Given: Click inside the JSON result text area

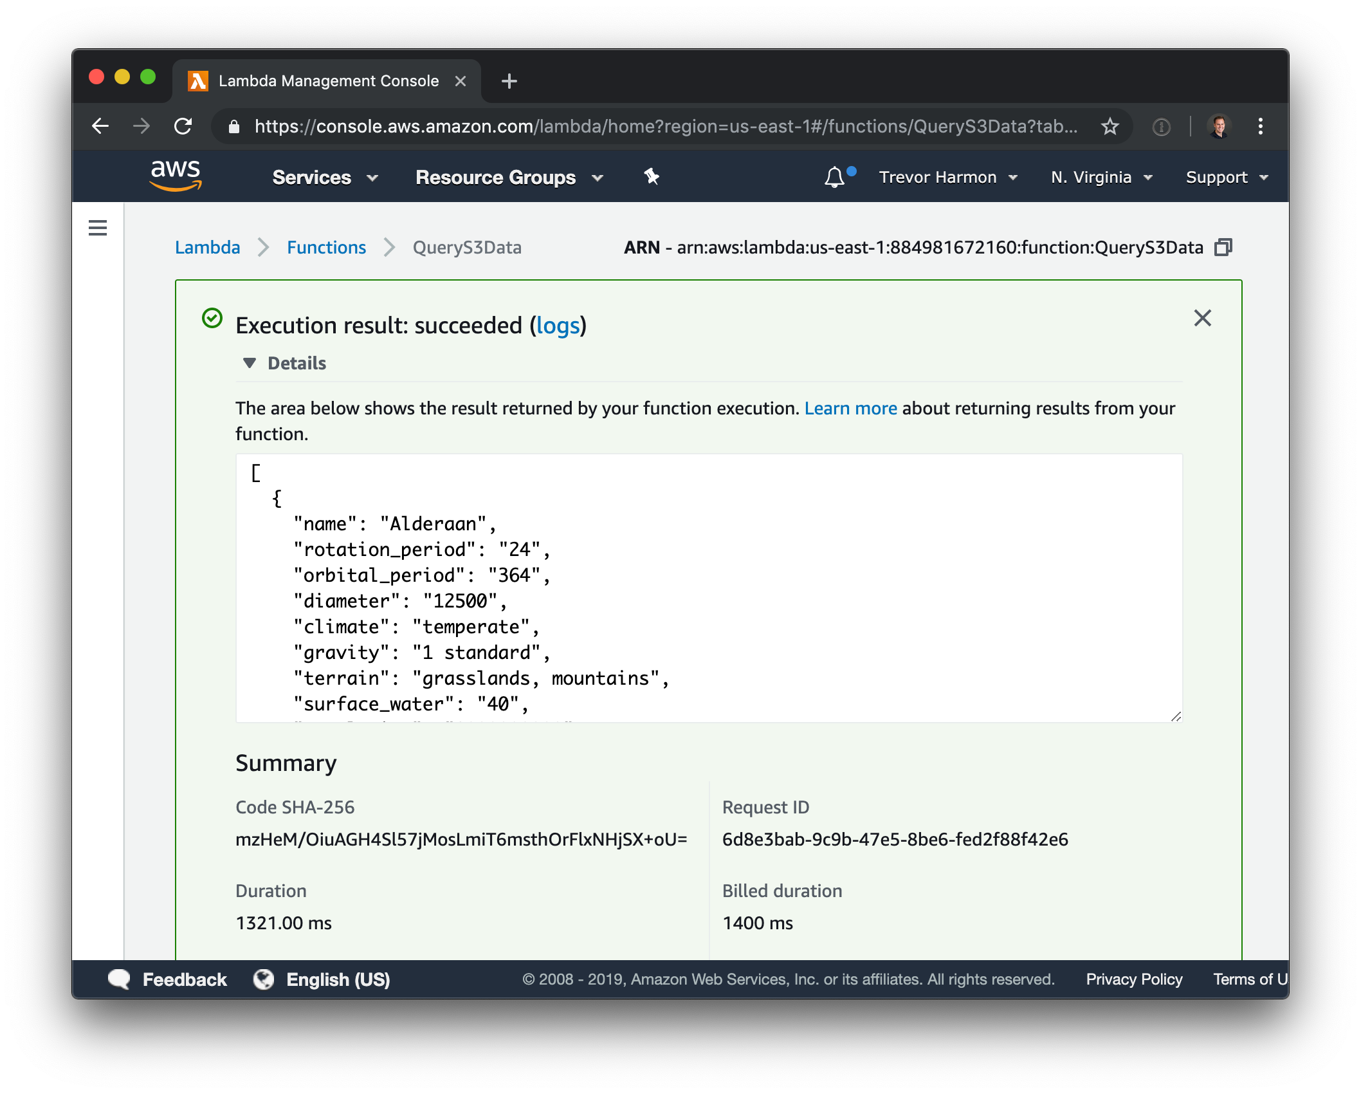Looking at the screenshot, I should [709, 588].
